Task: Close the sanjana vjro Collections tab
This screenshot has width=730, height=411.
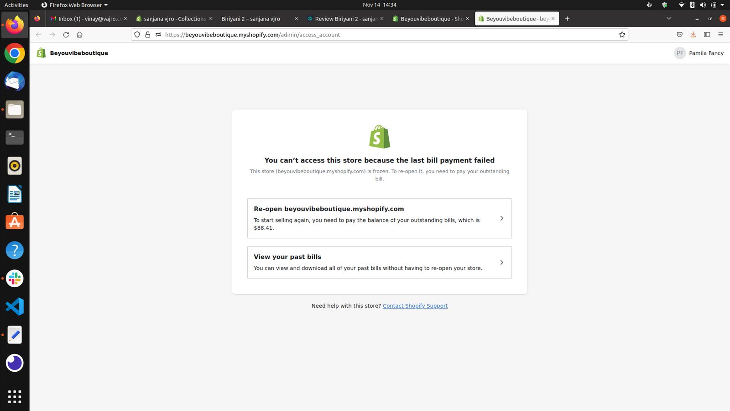Action: [x=211, y=19]
